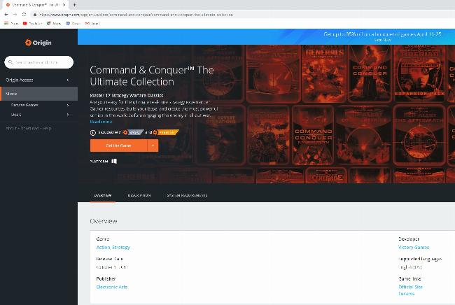The image size is (455, 305).
Task: Click the Release Date label
Action: click(110, 259)
